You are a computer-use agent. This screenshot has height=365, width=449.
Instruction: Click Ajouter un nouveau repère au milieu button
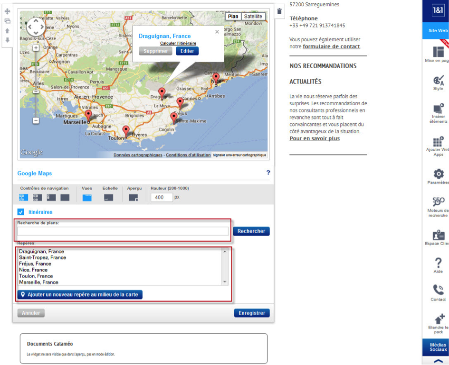point(80,294)
